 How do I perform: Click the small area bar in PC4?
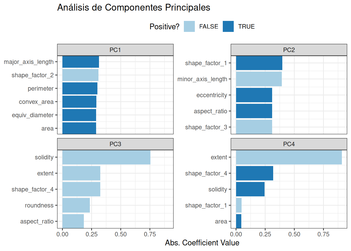[x=238, y=221]
